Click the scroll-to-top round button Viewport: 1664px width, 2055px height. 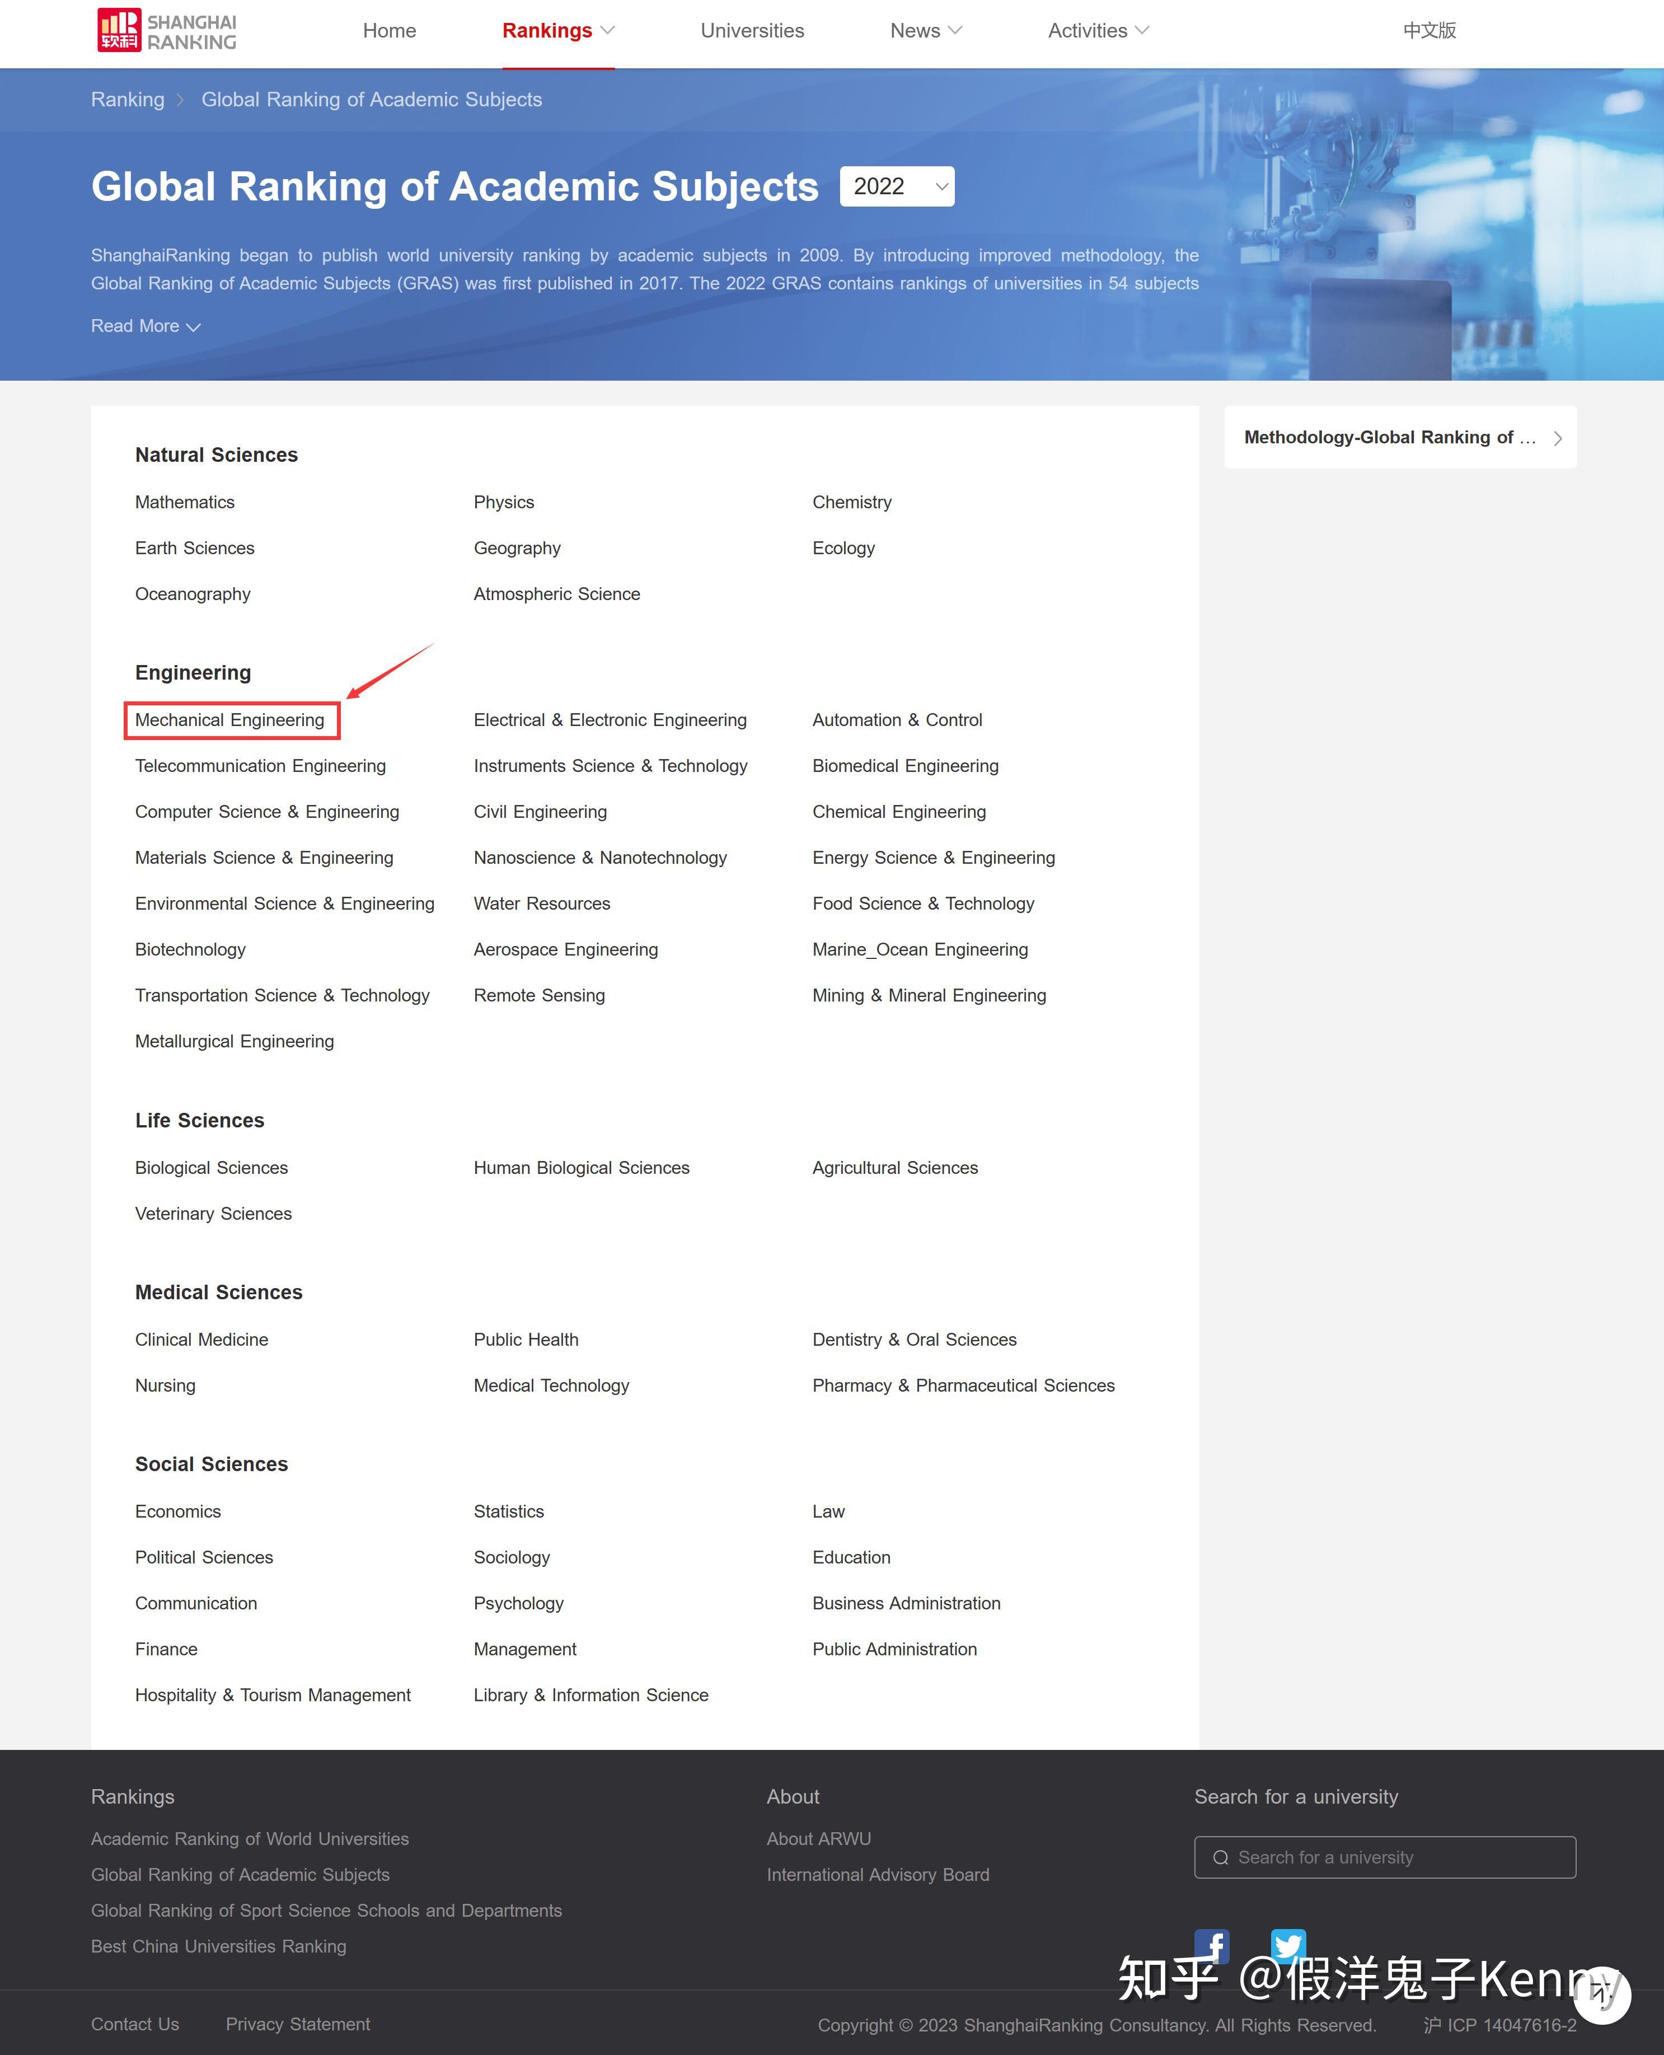tap(1602, 1995)
